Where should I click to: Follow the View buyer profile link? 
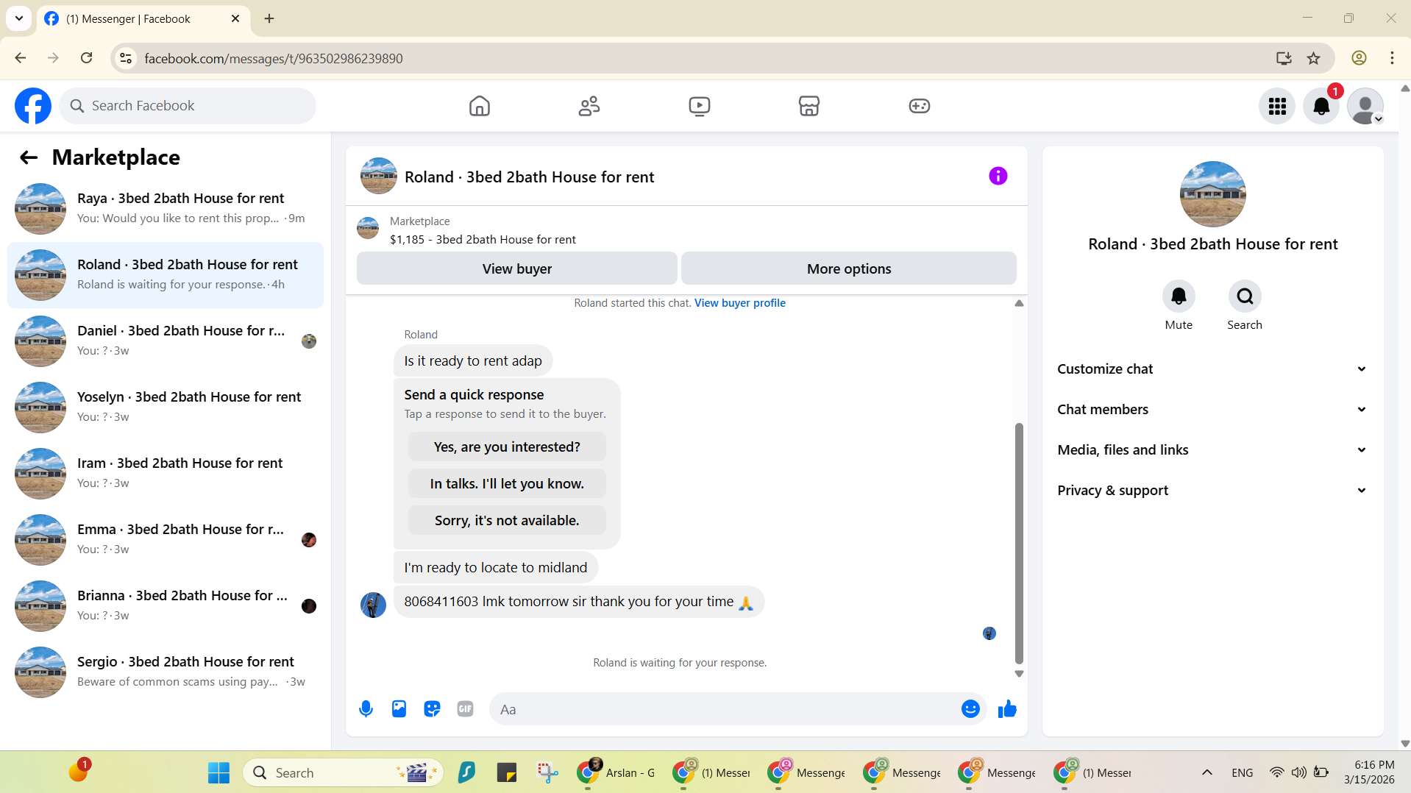coord(739,303)
